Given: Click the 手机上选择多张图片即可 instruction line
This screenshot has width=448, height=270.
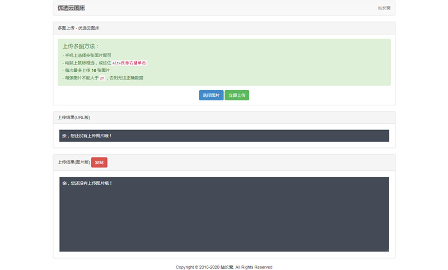Looking at the screenshot, I should tap(87, 55).
